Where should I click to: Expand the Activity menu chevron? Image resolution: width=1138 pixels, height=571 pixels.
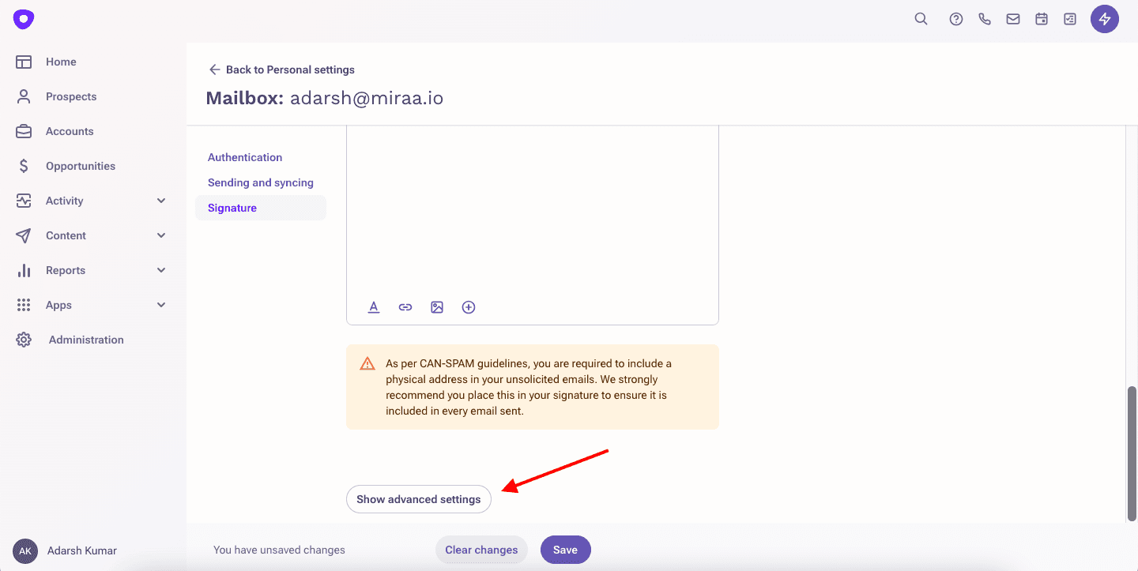click(161, 201)
